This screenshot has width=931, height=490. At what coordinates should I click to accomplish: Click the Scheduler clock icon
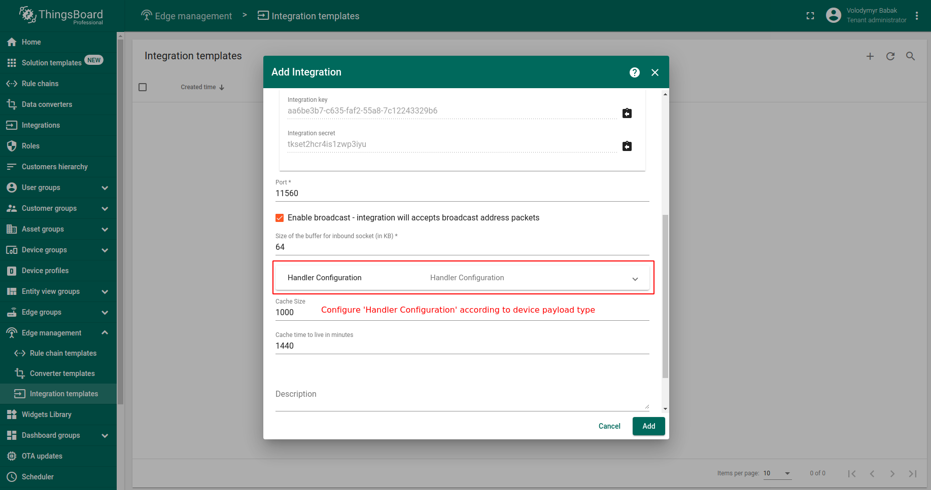[x=12, y=477]
